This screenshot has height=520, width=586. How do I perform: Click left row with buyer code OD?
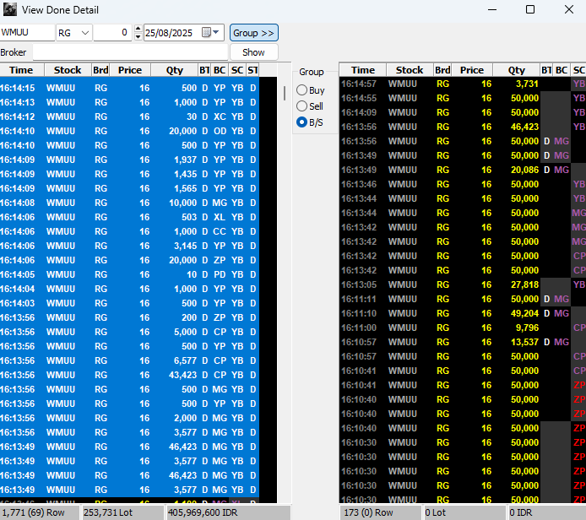click(x=129, y=131)
